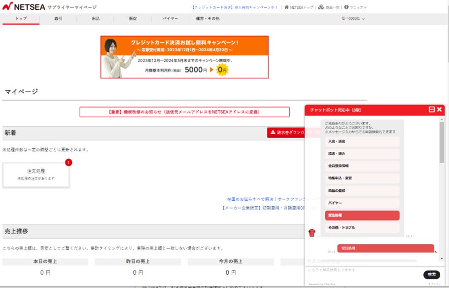Select highlighted 受注処理 option in chatbot menu
Image resolution: width=449 pixels, height=288 pixels.
click(362, 216)
